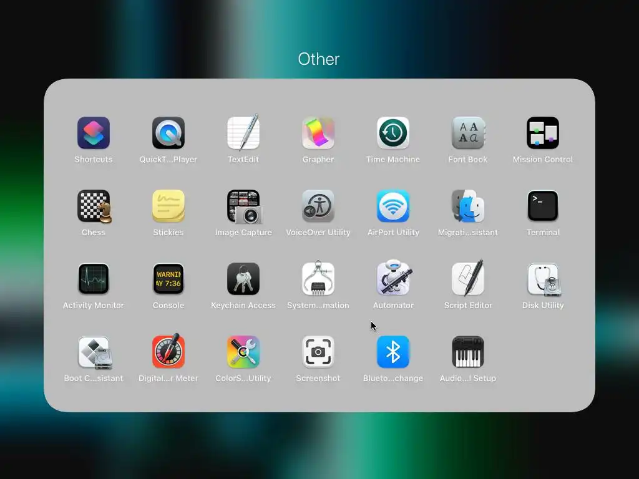Open the TextEdit app icon
Screen dimensions: 639x479
click(243, 132)
